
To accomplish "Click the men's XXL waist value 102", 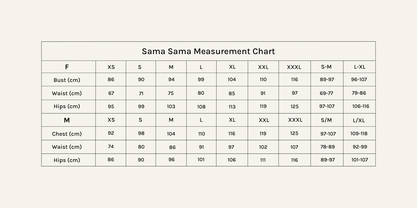I will [263, 147].
